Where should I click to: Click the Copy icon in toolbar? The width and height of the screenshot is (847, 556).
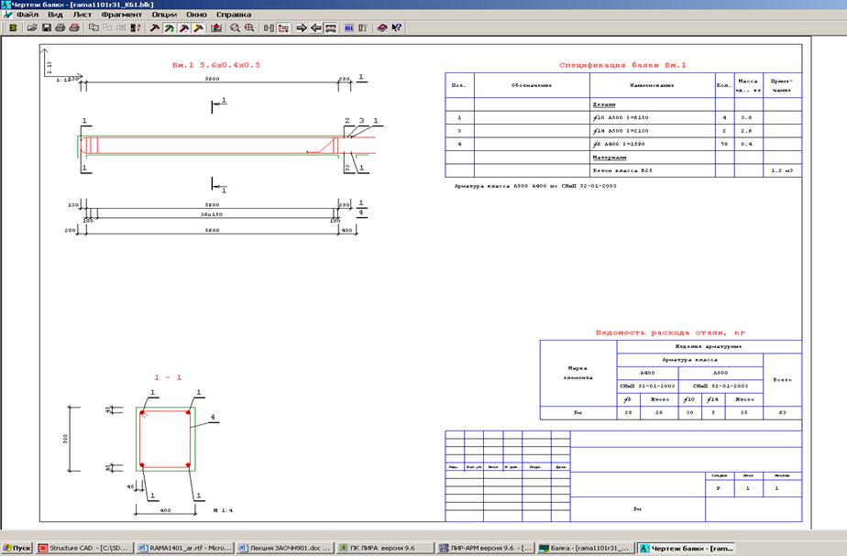(x=93, y=28)
